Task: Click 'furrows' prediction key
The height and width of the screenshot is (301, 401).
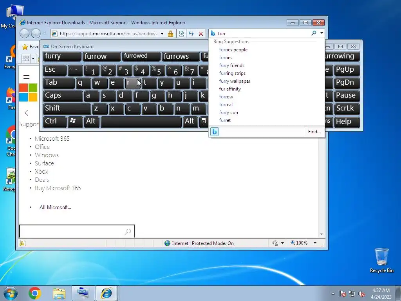Action: 181,56
